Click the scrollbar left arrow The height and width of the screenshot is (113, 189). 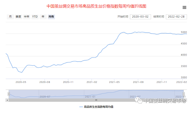[7, 100]
